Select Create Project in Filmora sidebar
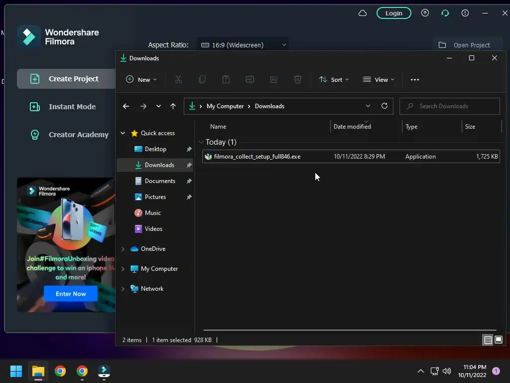Viewport: 510px width, 383px height. coord(66,79)
